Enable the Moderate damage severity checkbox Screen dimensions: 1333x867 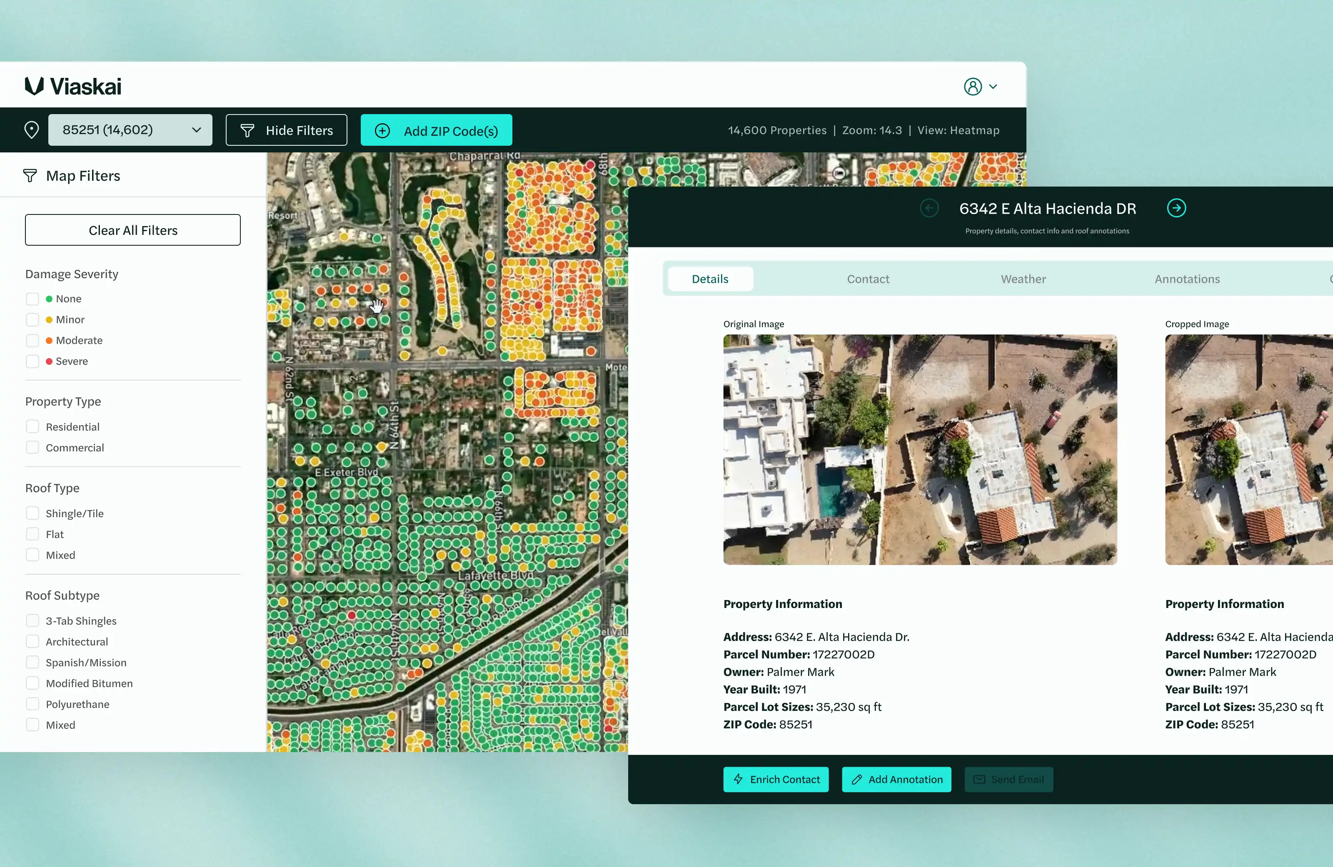tap(32, 341)
